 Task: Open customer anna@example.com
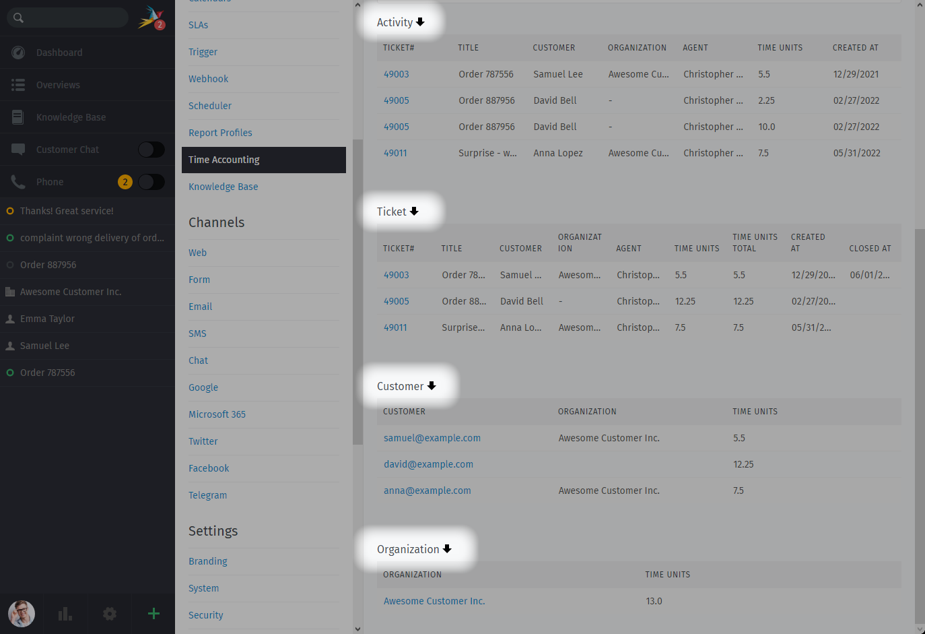tap(427, 490)
